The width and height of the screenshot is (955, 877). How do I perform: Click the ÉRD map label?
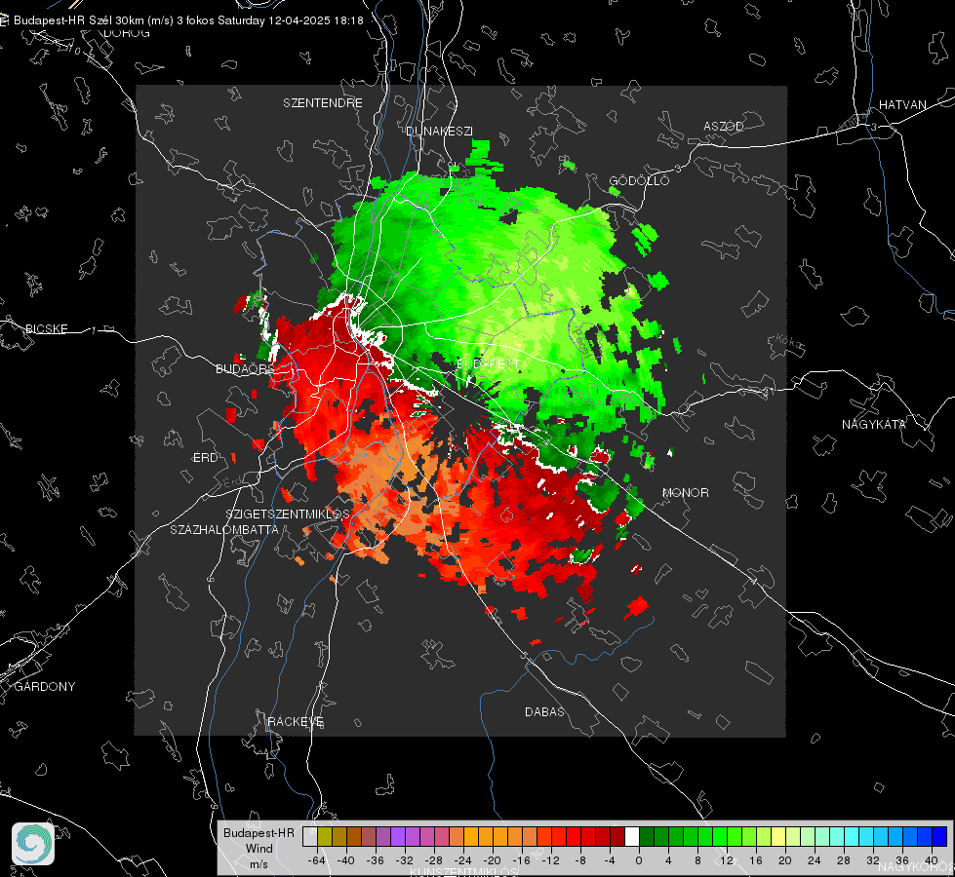205,458
